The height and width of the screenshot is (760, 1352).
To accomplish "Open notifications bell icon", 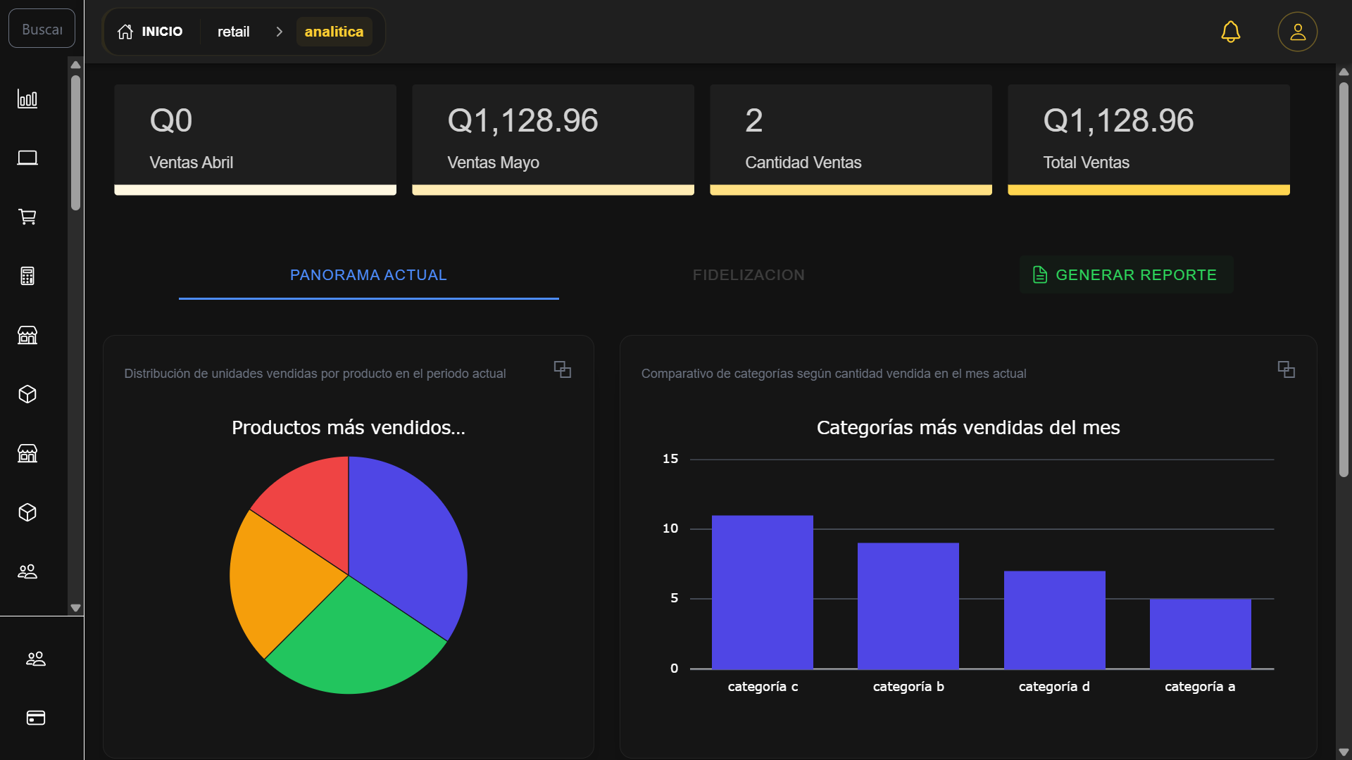I will tap(1231, 32).
